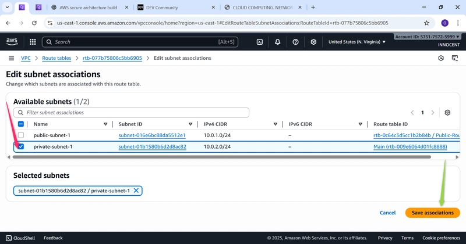This screenshot has height=244, width=466.
Task: Open the CloudShell icon in the footer
Action: click(9, 238)
